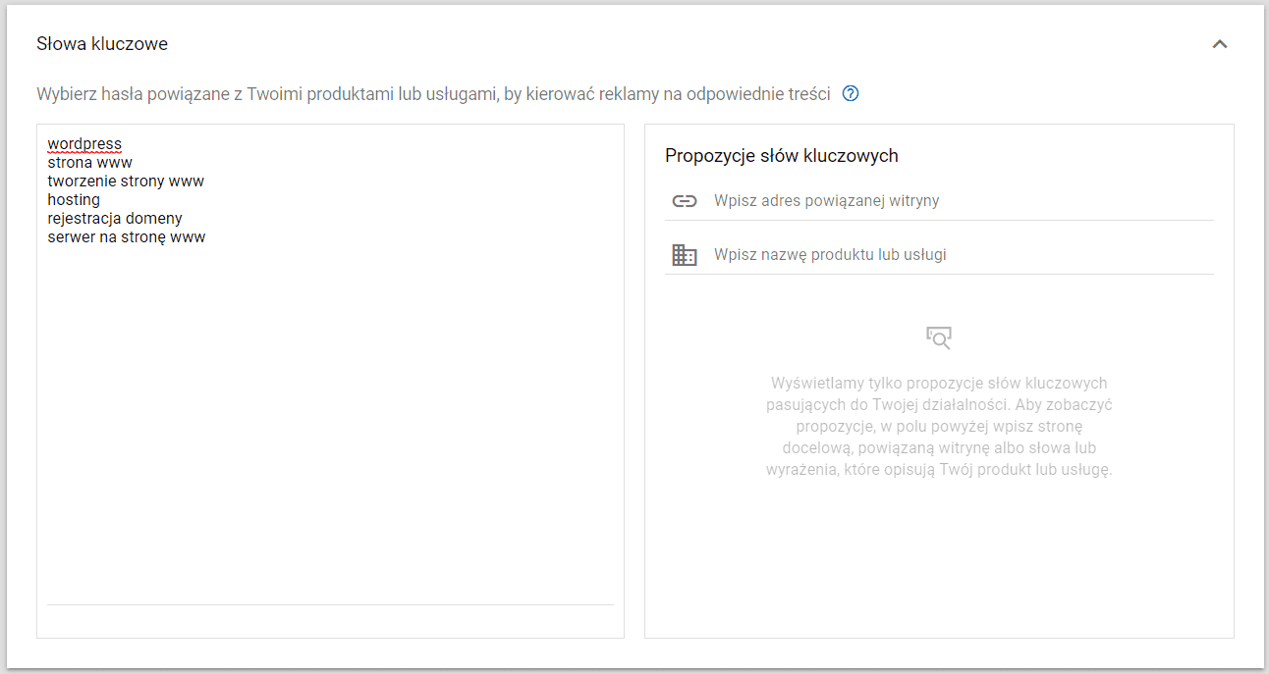1269x674 pixels.
Task: Click the 'Propozycje słów kluczowych' heading
Action: [x=781, y=156]
